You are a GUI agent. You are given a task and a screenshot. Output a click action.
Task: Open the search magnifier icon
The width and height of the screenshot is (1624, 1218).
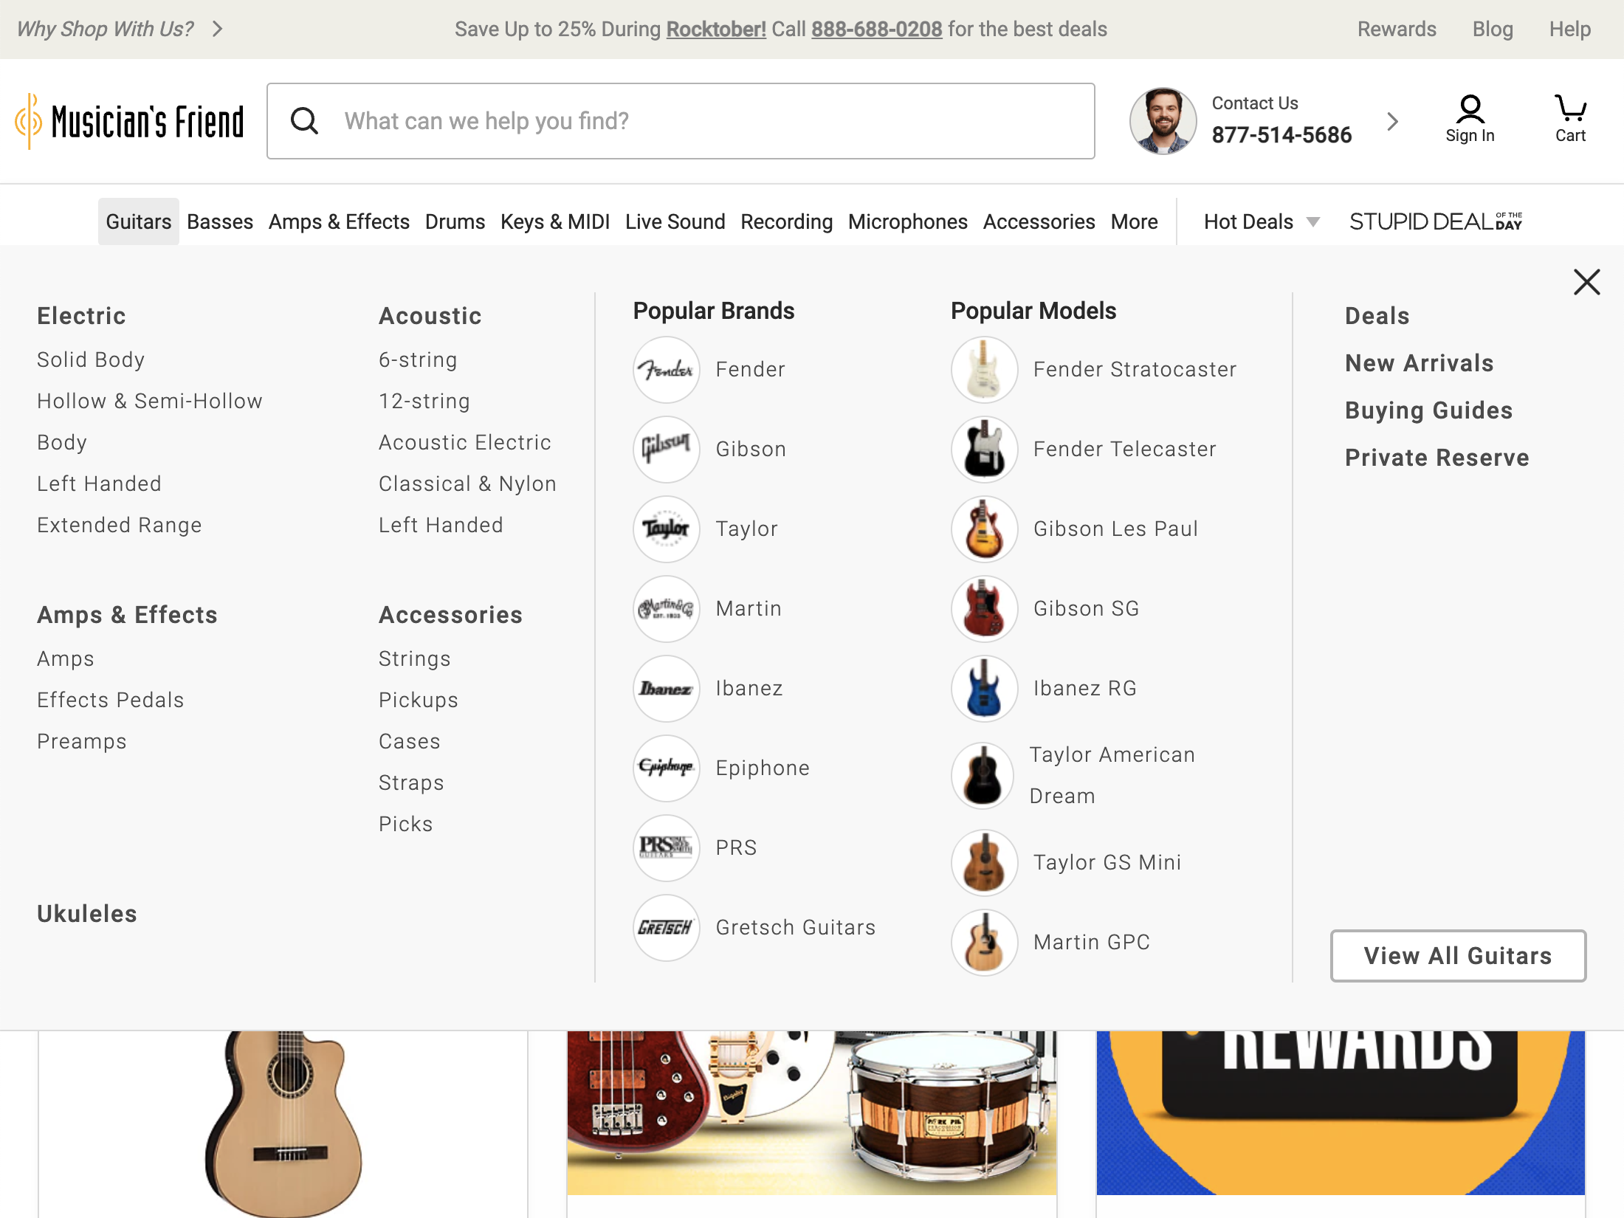click(x=304, y=120)
